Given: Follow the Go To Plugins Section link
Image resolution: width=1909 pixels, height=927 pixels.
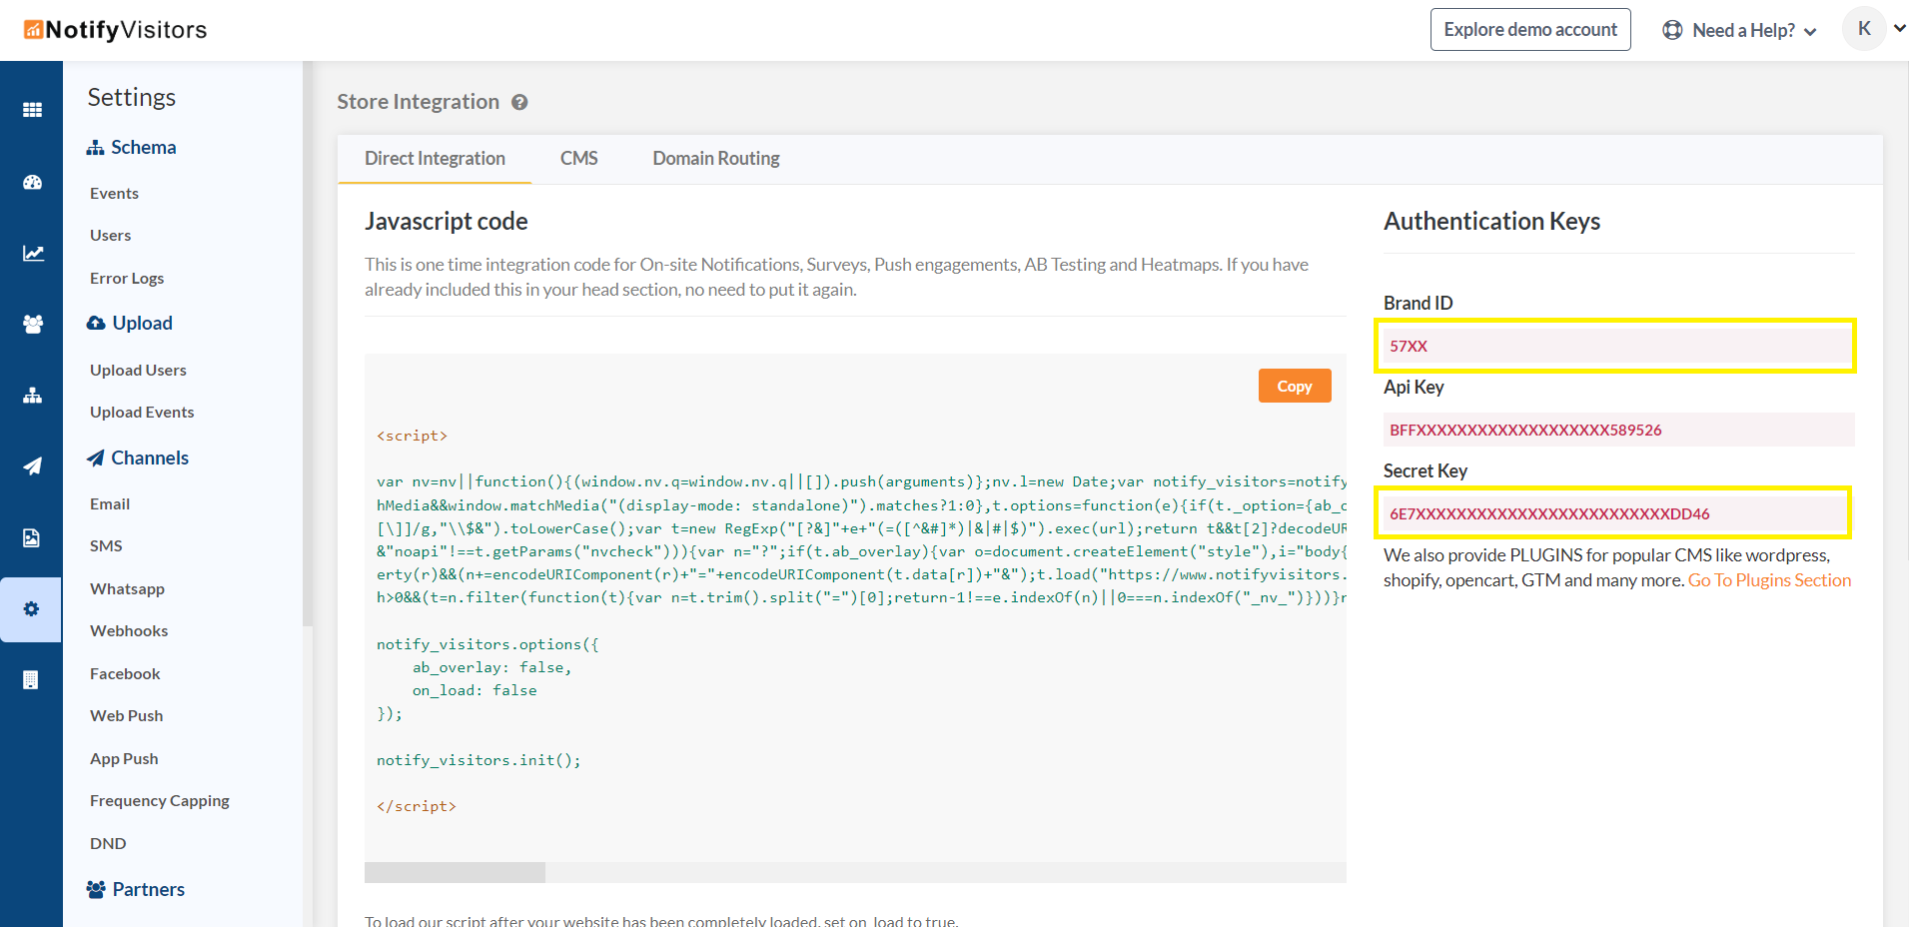Looking at the screenshot, I should 1769,580.
